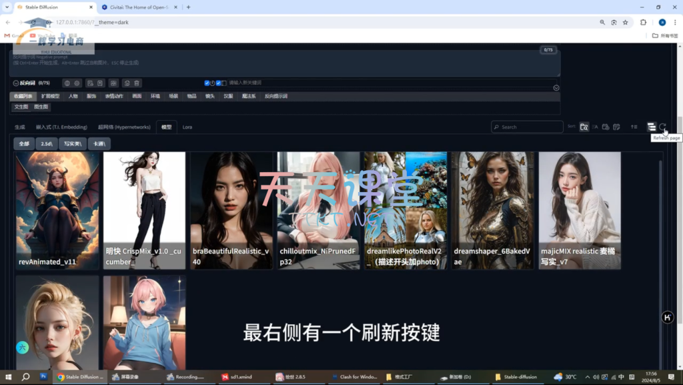Image resolution: width=683 pixels, height=385 pixels.
Task: Click the 2.5d folder filter button
Action: click(46, 143)
